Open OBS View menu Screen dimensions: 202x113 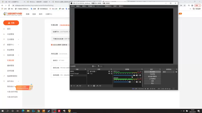[84, 6]
